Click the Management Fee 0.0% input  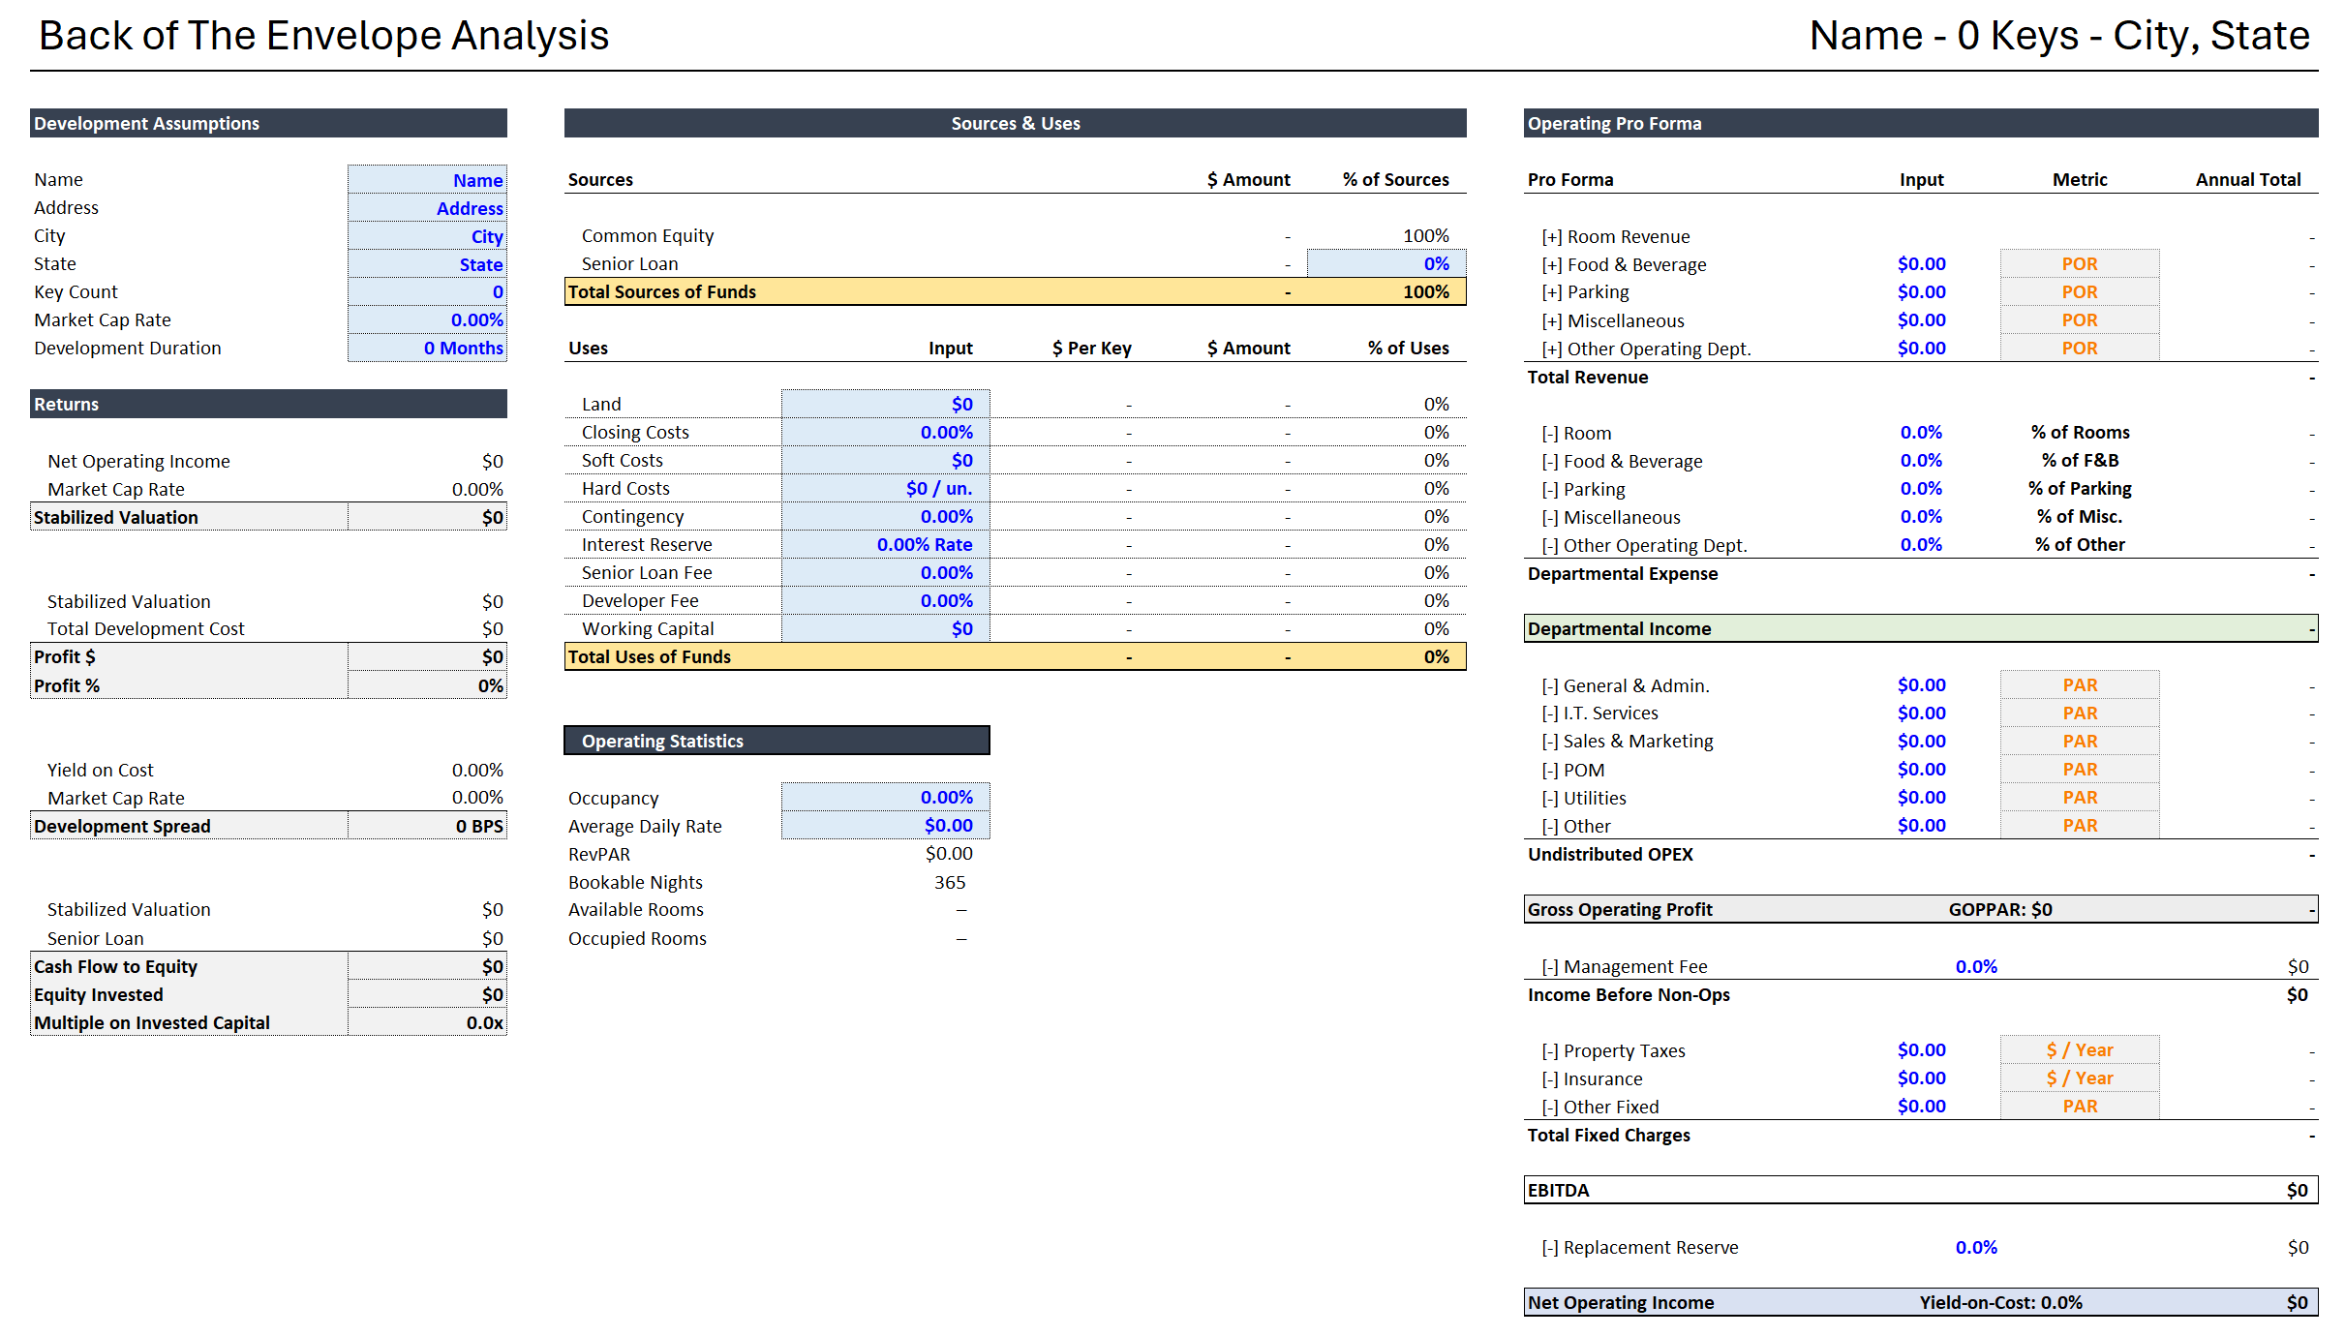(1976, 966)
